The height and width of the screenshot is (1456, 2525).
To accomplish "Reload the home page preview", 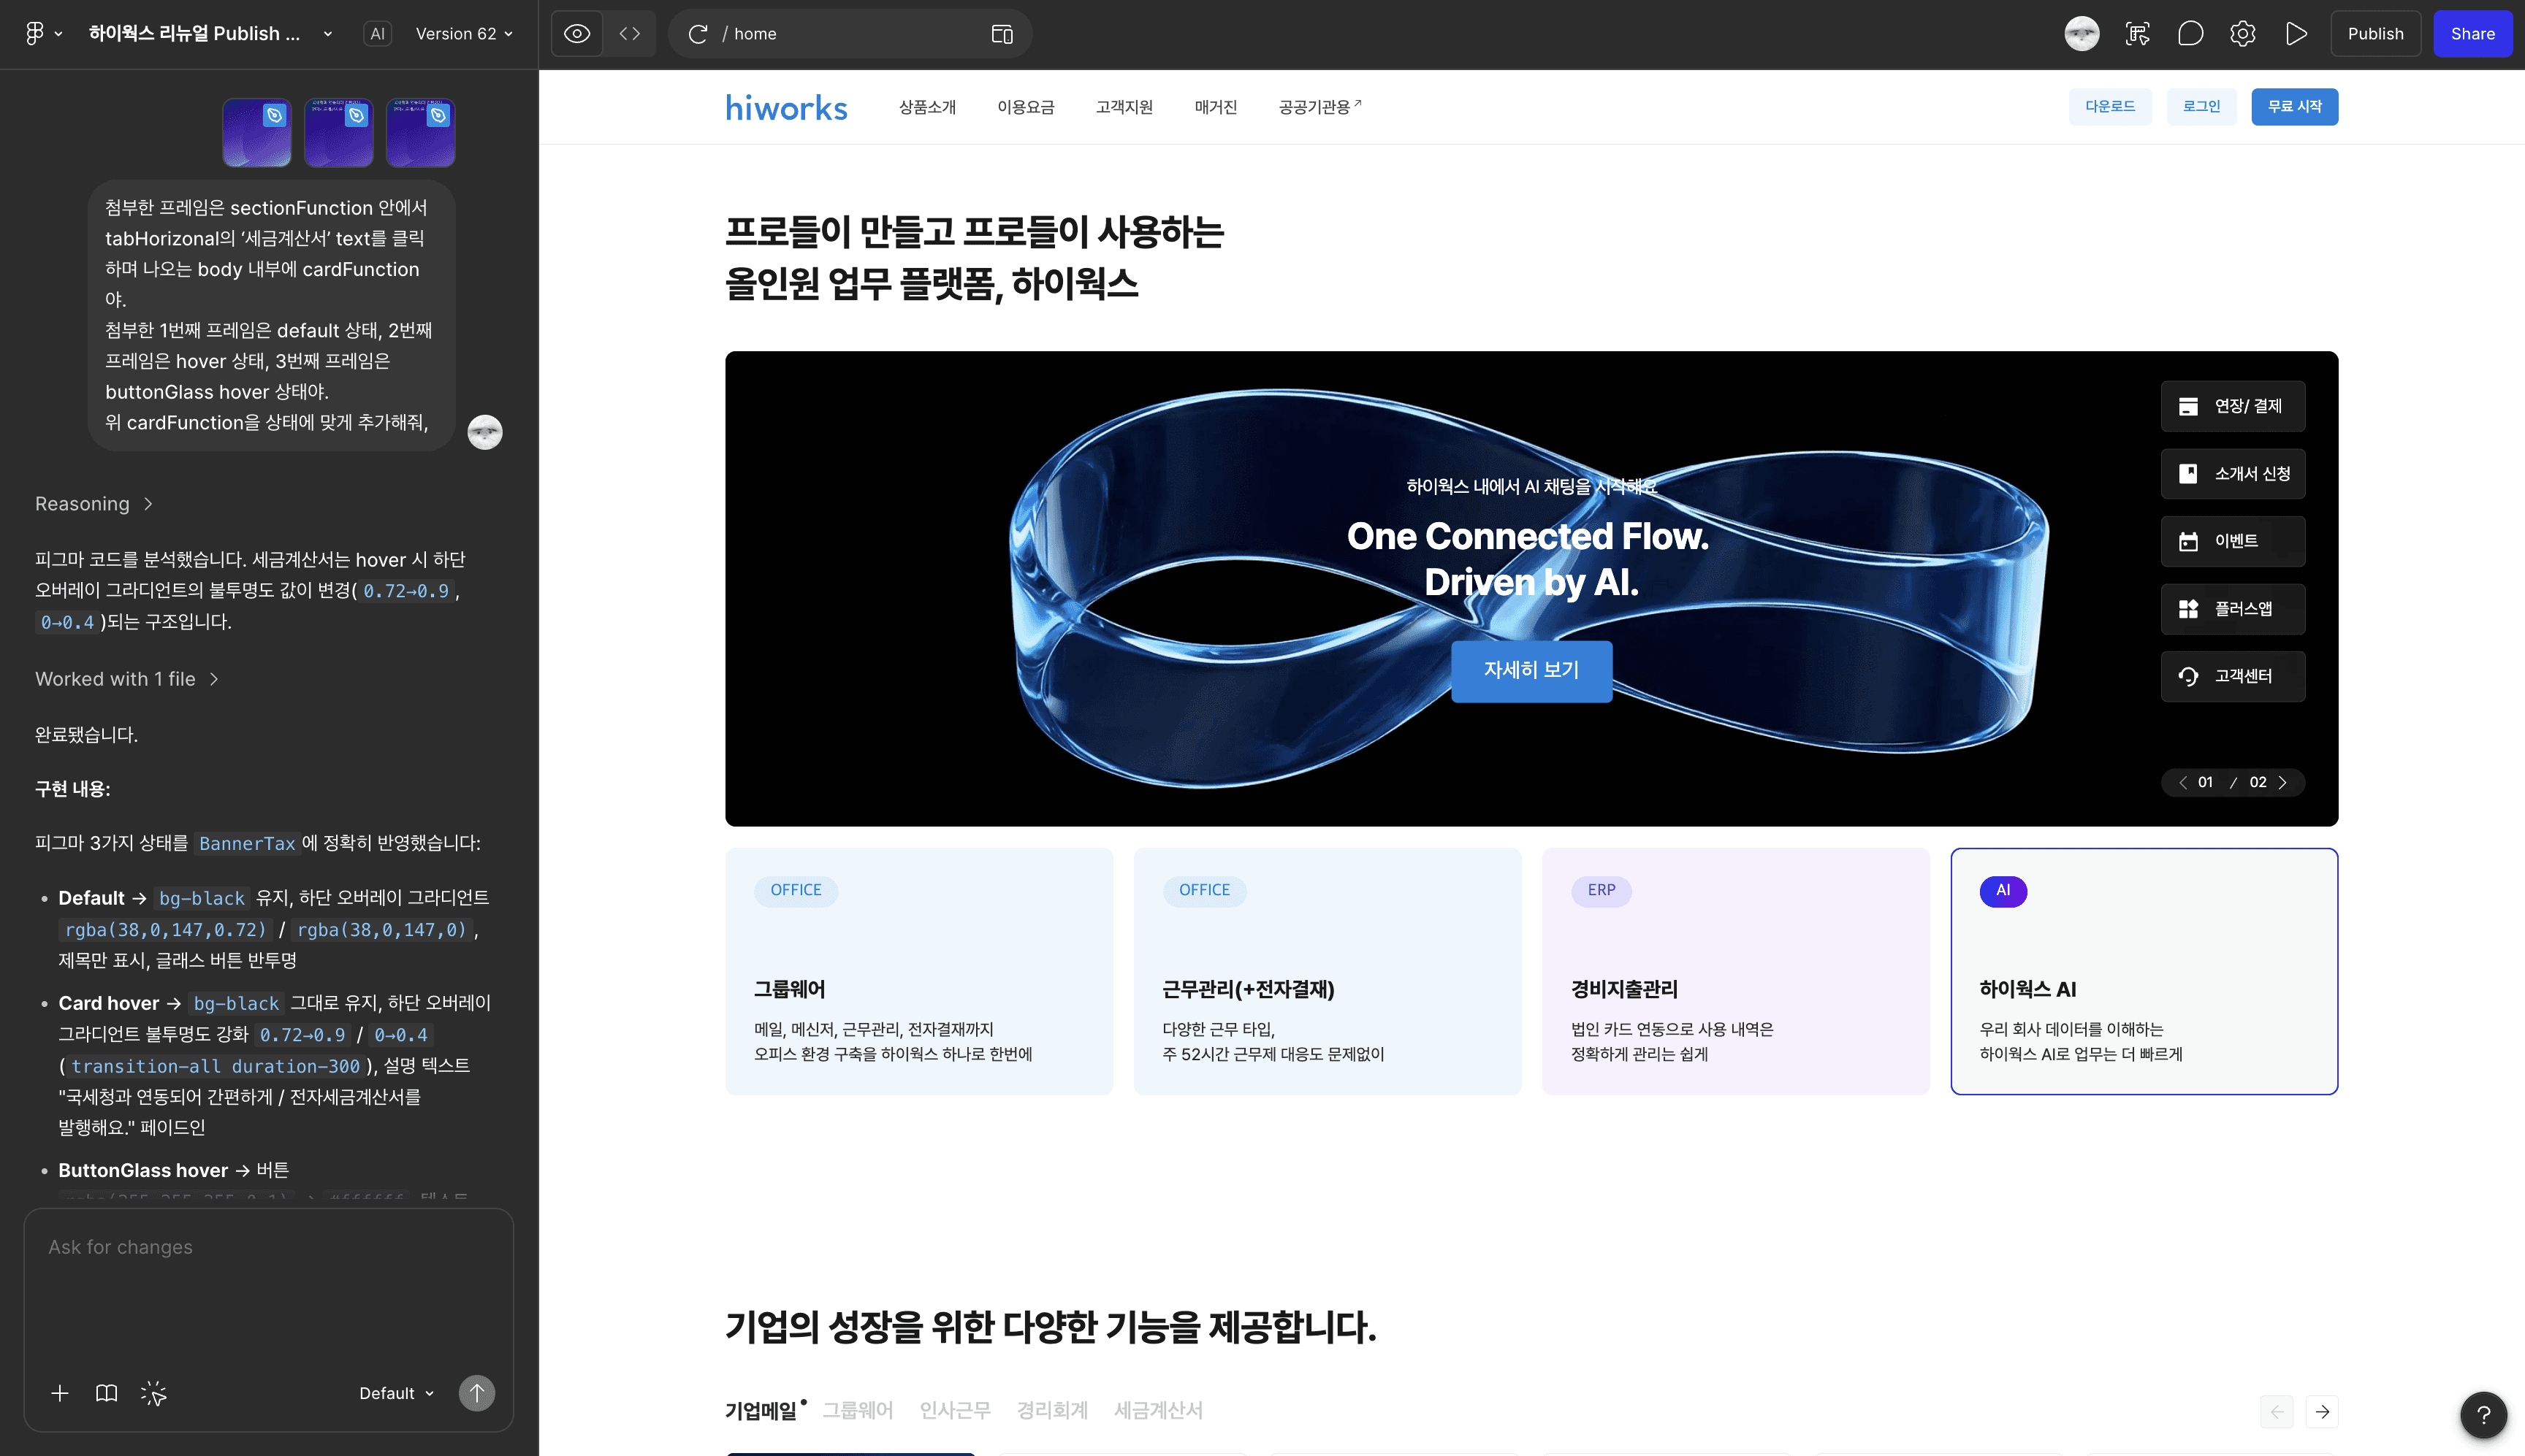I will tap(697, 34).
